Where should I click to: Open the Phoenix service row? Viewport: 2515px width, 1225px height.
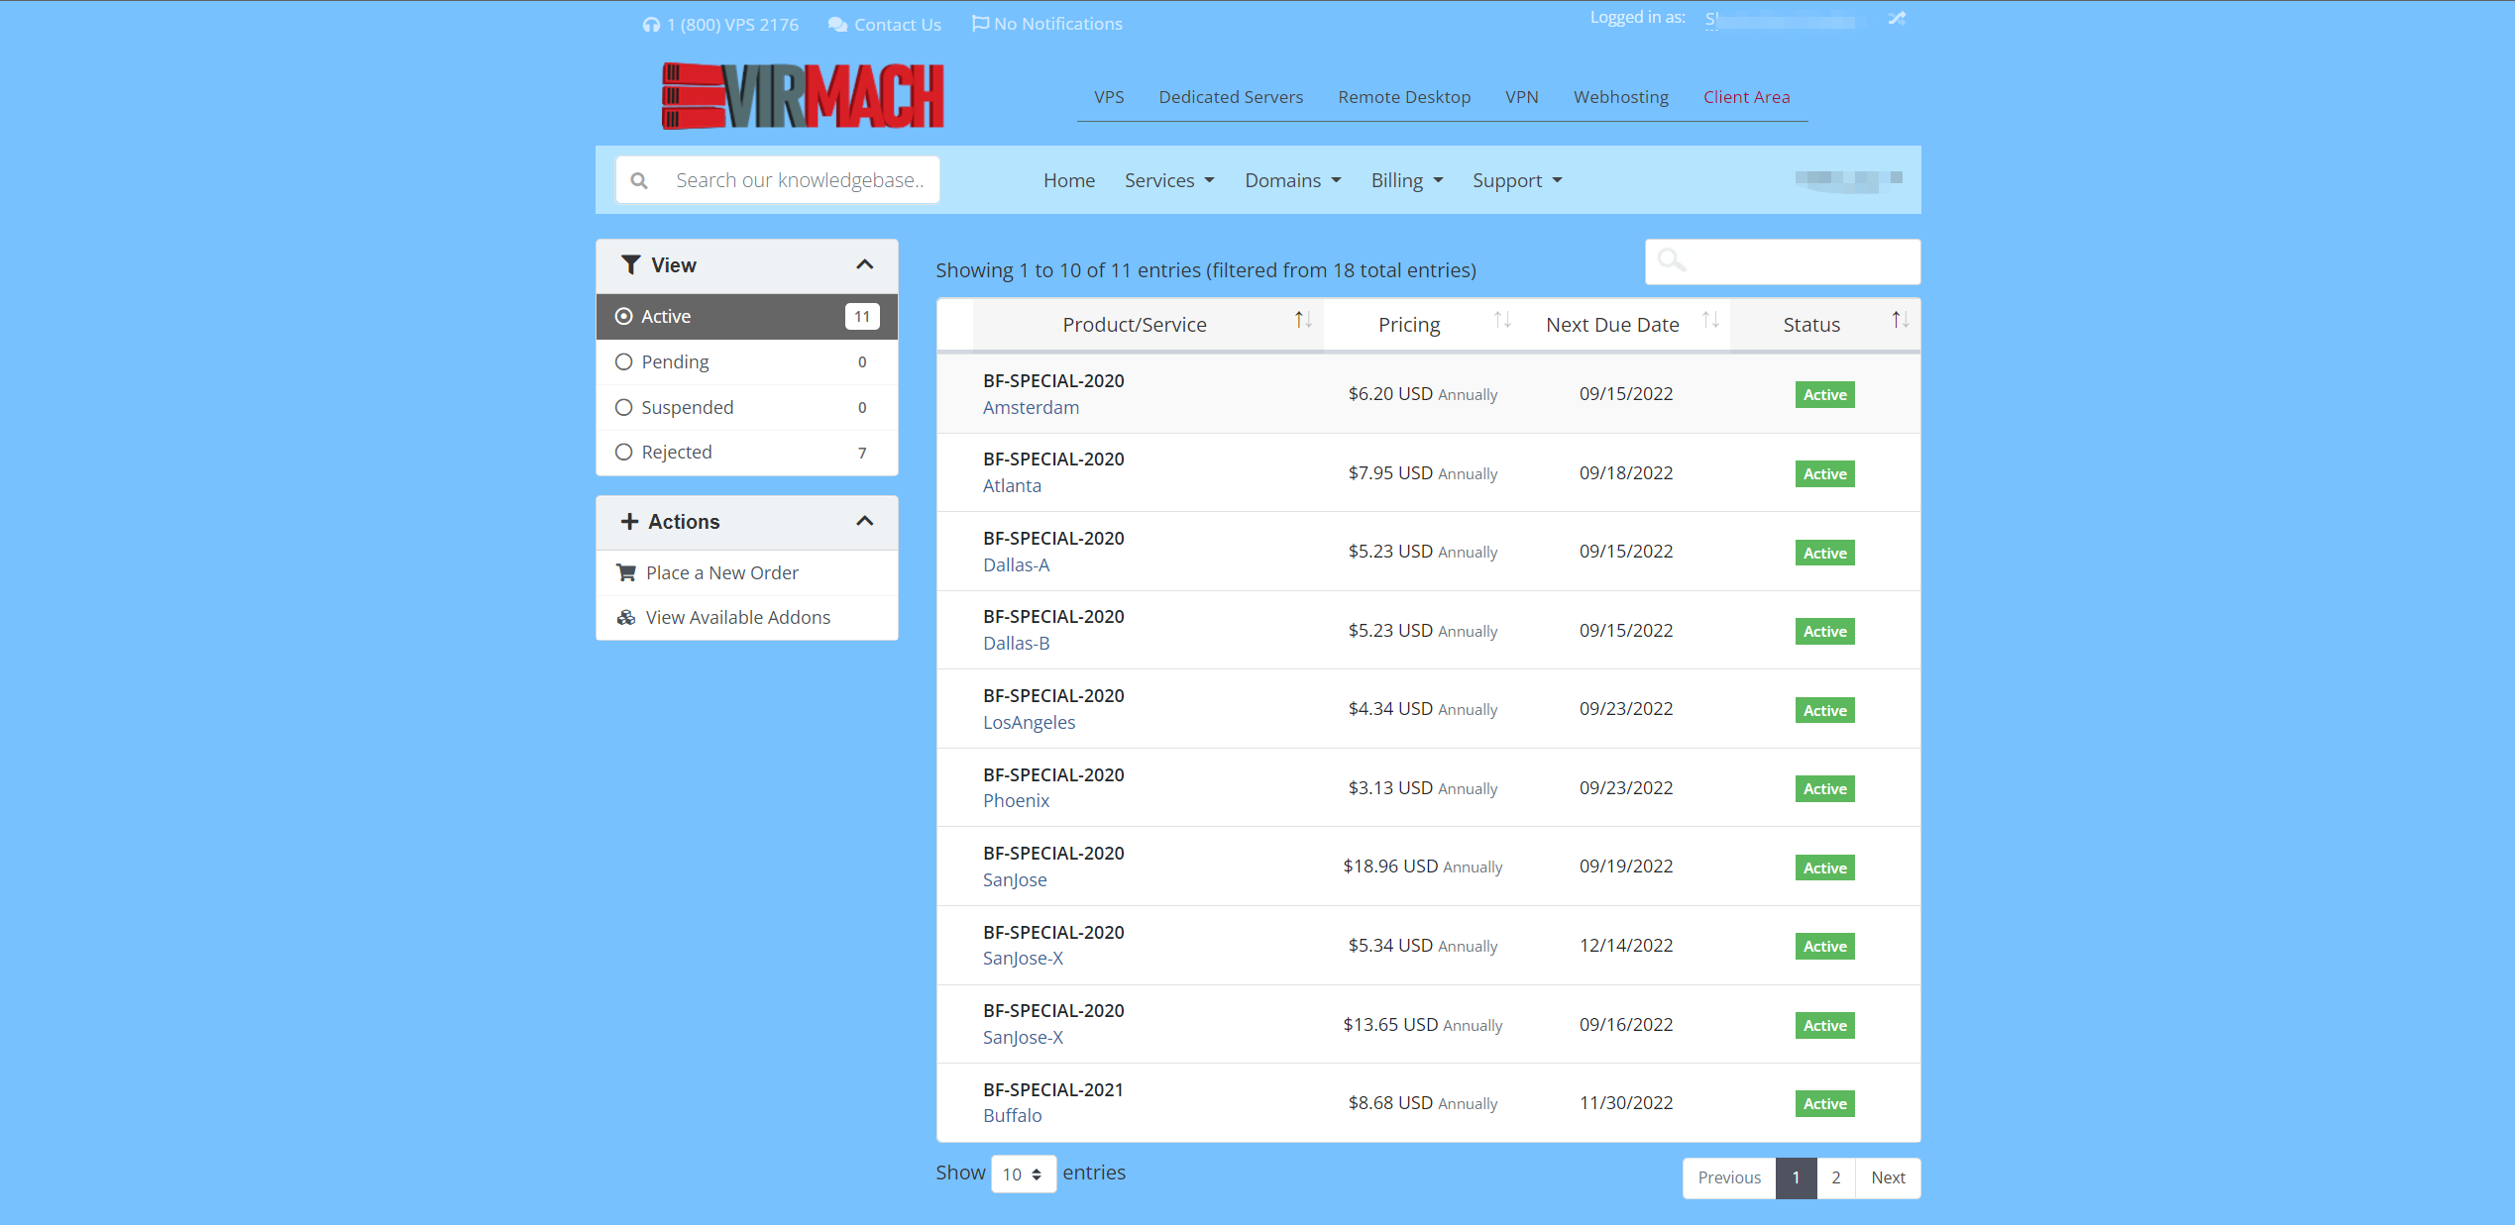[x=1428, y=787]
